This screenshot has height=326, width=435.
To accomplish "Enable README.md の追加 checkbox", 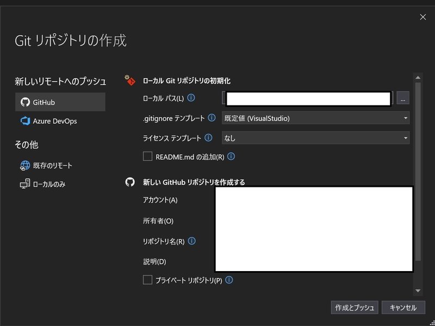I will (x=147, y=156).
